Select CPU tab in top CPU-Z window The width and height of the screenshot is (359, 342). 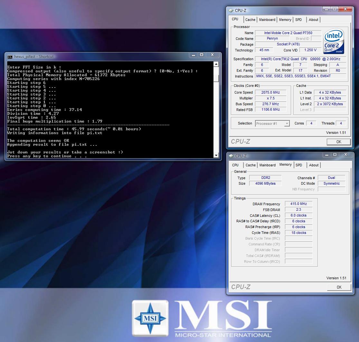(x=235, y=19)
